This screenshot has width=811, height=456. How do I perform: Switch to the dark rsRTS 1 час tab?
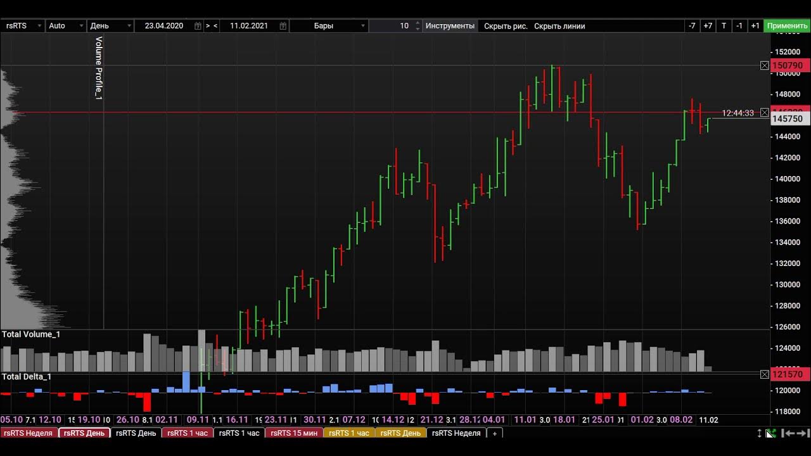(239, 433)
